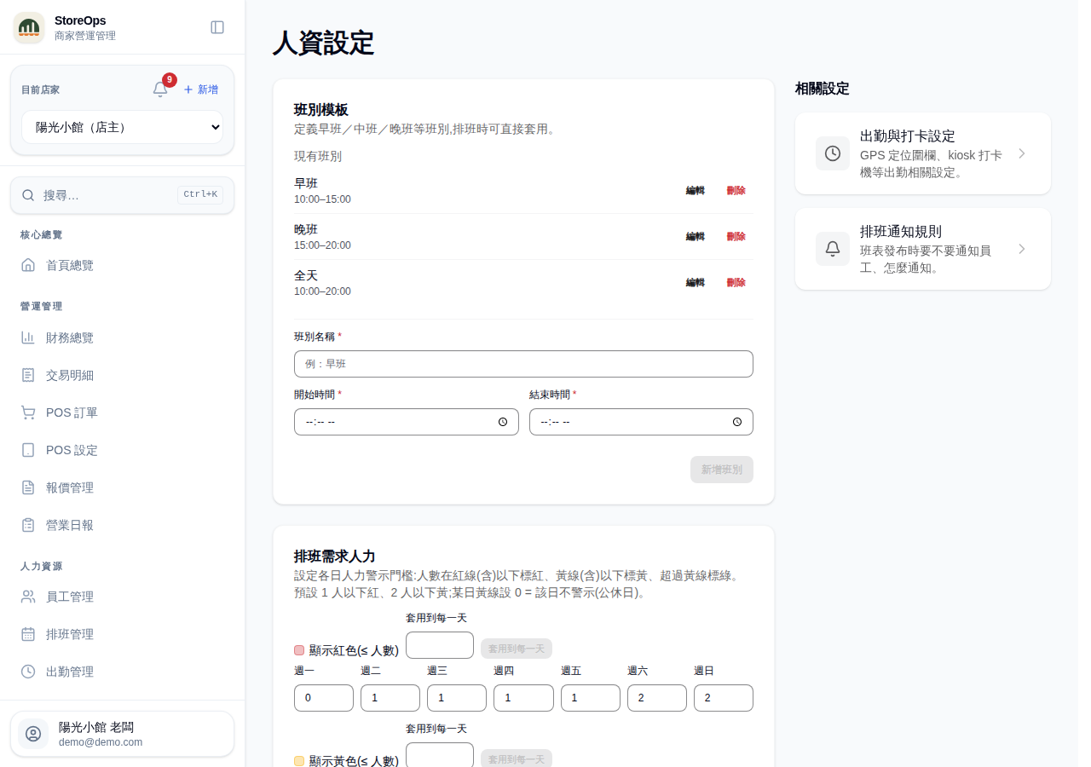This screenshot has height=767, width=1091.
Task: Click the 週一 red threshold input
Action: 324,698
